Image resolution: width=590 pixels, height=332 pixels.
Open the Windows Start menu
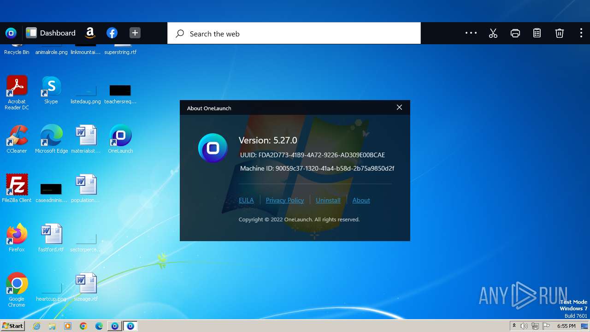[x=12, y=326]
